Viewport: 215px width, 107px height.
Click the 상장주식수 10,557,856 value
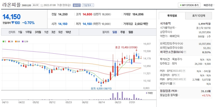pos(205,32)
